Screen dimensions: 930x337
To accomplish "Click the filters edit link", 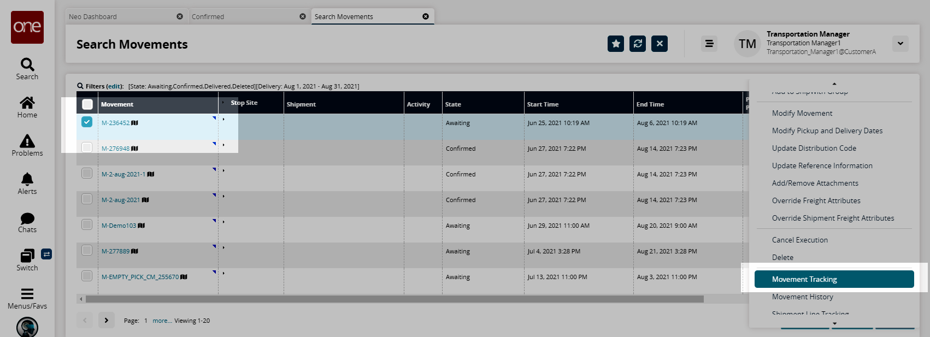I will 114,86.
